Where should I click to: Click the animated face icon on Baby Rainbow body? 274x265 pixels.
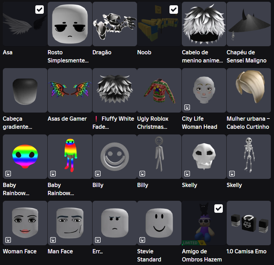pos(53,174)
